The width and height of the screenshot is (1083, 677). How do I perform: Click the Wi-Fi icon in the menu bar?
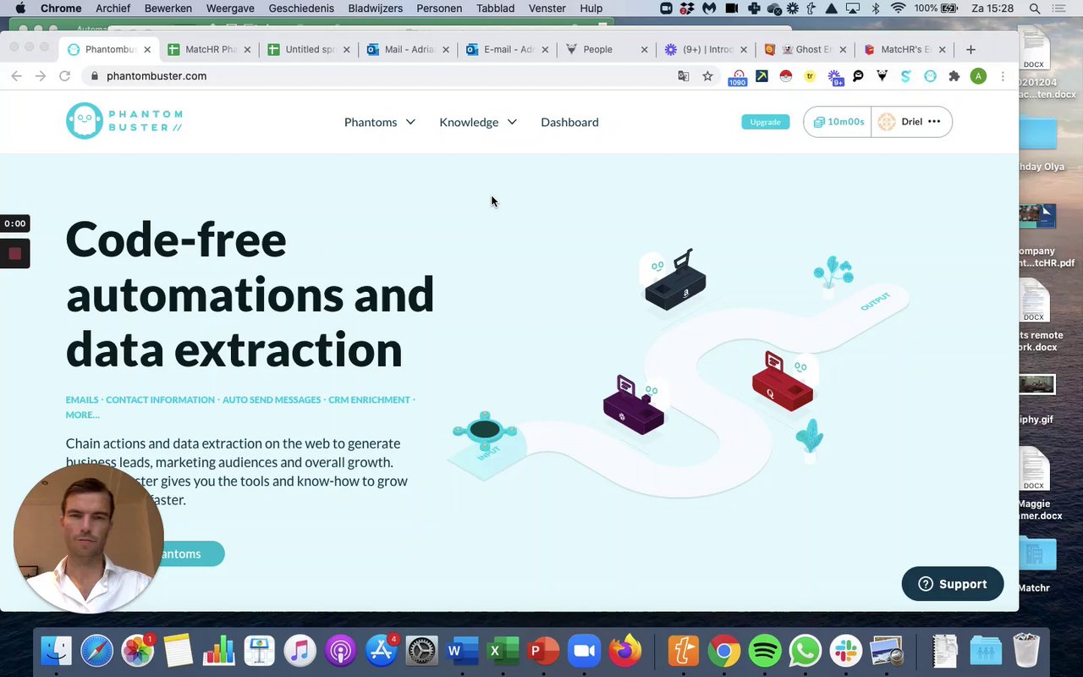[898, 8]
